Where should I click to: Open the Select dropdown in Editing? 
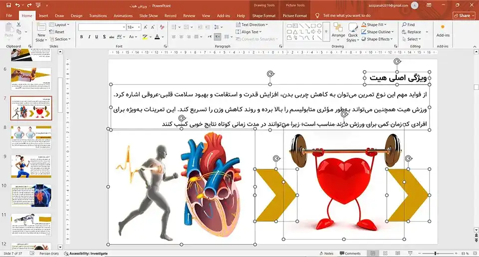pyautogui.click(x=412, y=39)
